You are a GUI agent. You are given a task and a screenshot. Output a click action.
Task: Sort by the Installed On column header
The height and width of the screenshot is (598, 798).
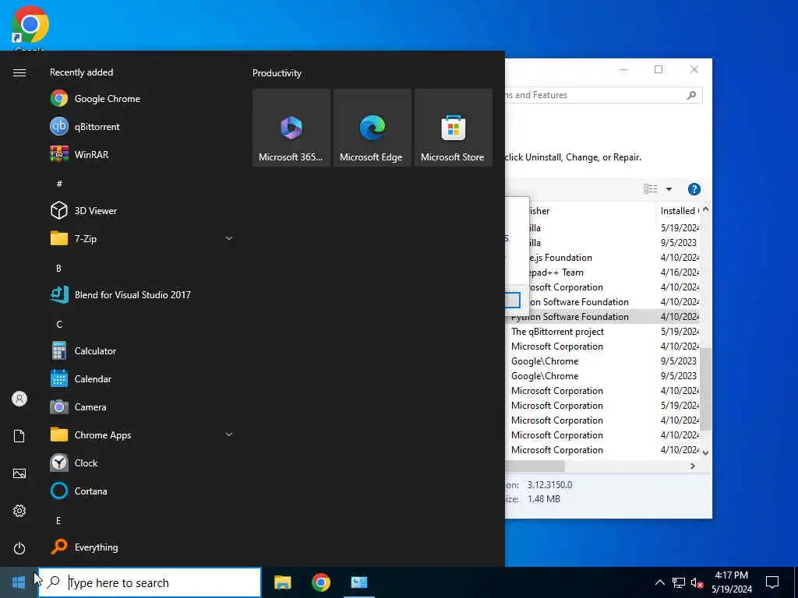pos(679,210)
